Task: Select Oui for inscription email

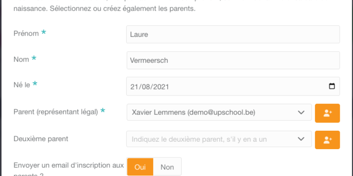Action: 140,167
